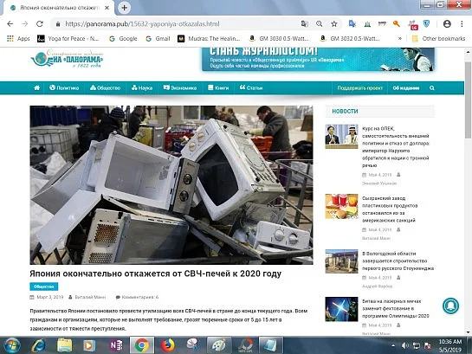Image resolution: width=472 pixels, height=354 pixels.
Task: Open Windows Explorer folder on the taskbar
Action: [x=64, y=345]
